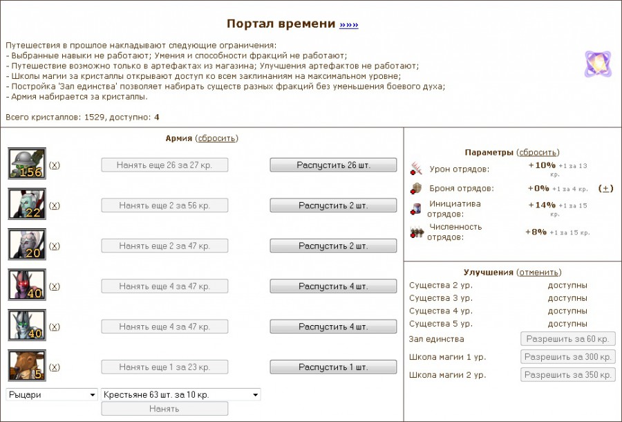This screenshot has width=622, height=422.
Task: Click "доступны" in the Существа 5 ур. row
Action: click(567, 324)
